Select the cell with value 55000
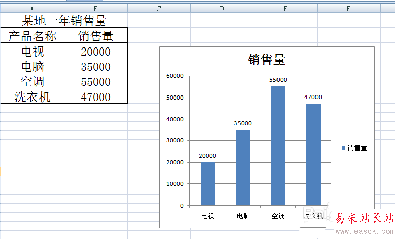This screenshot has height=239, width=395. click(96, 81)
